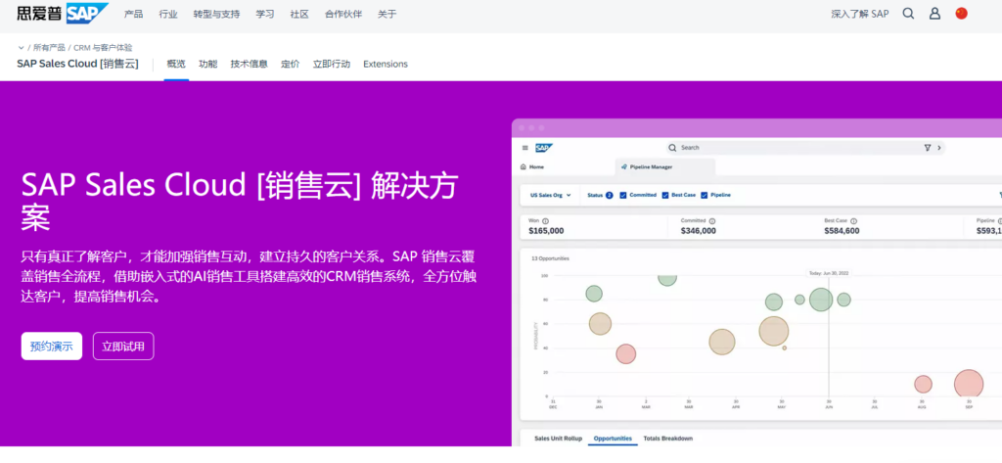Switch to the 功能 tab
1002x463 pixels.
point(208,64)
